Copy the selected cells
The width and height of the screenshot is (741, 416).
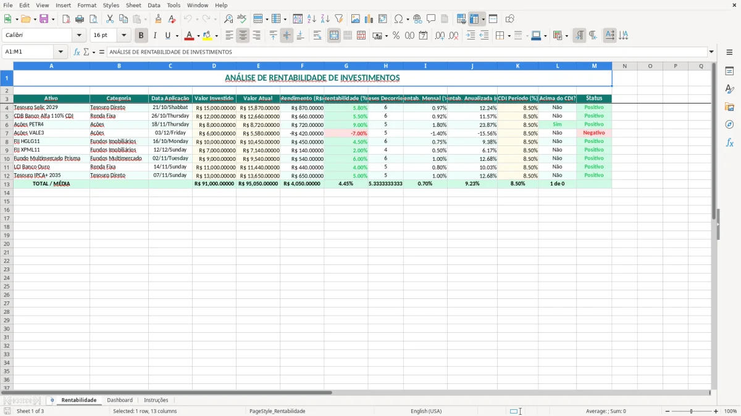point(124,19)
